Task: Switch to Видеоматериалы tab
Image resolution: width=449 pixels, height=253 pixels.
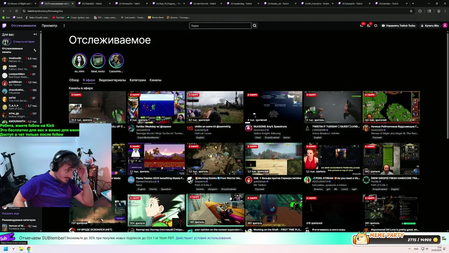Action: [x=112, y=80]
